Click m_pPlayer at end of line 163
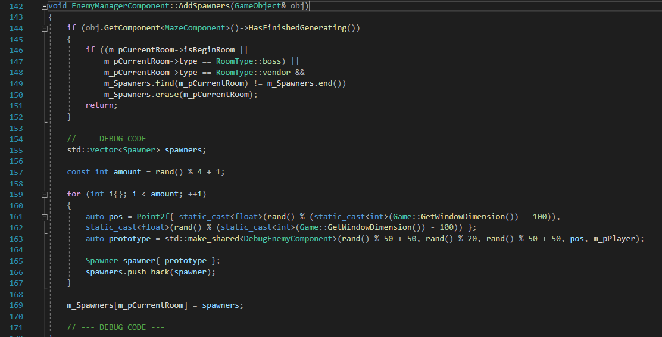 tap(614, 239)
